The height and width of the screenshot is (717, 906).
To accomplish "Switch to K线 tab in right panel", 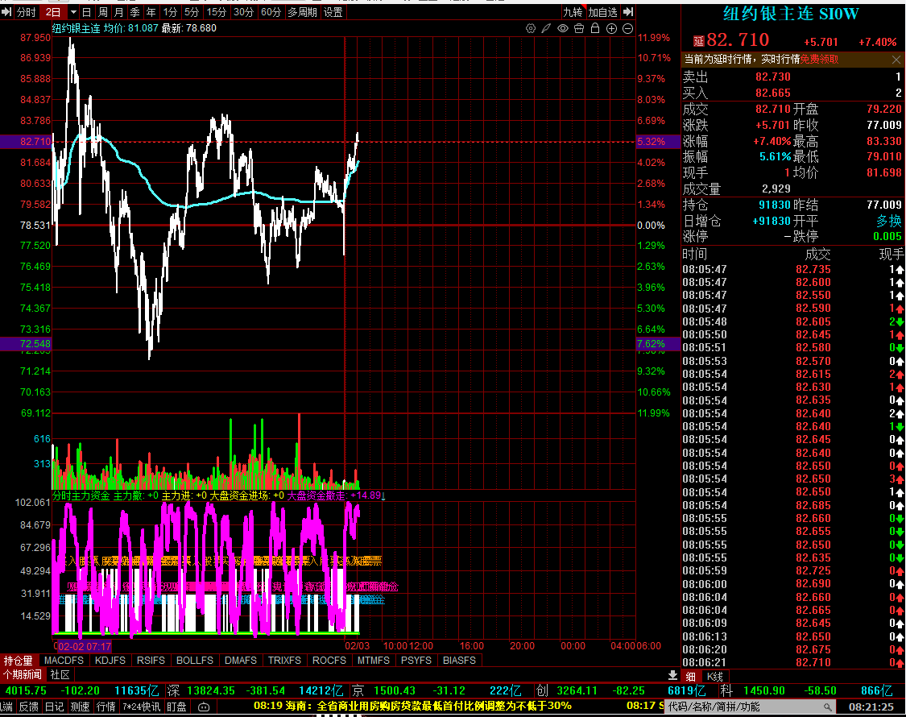I will coord(715,676).
